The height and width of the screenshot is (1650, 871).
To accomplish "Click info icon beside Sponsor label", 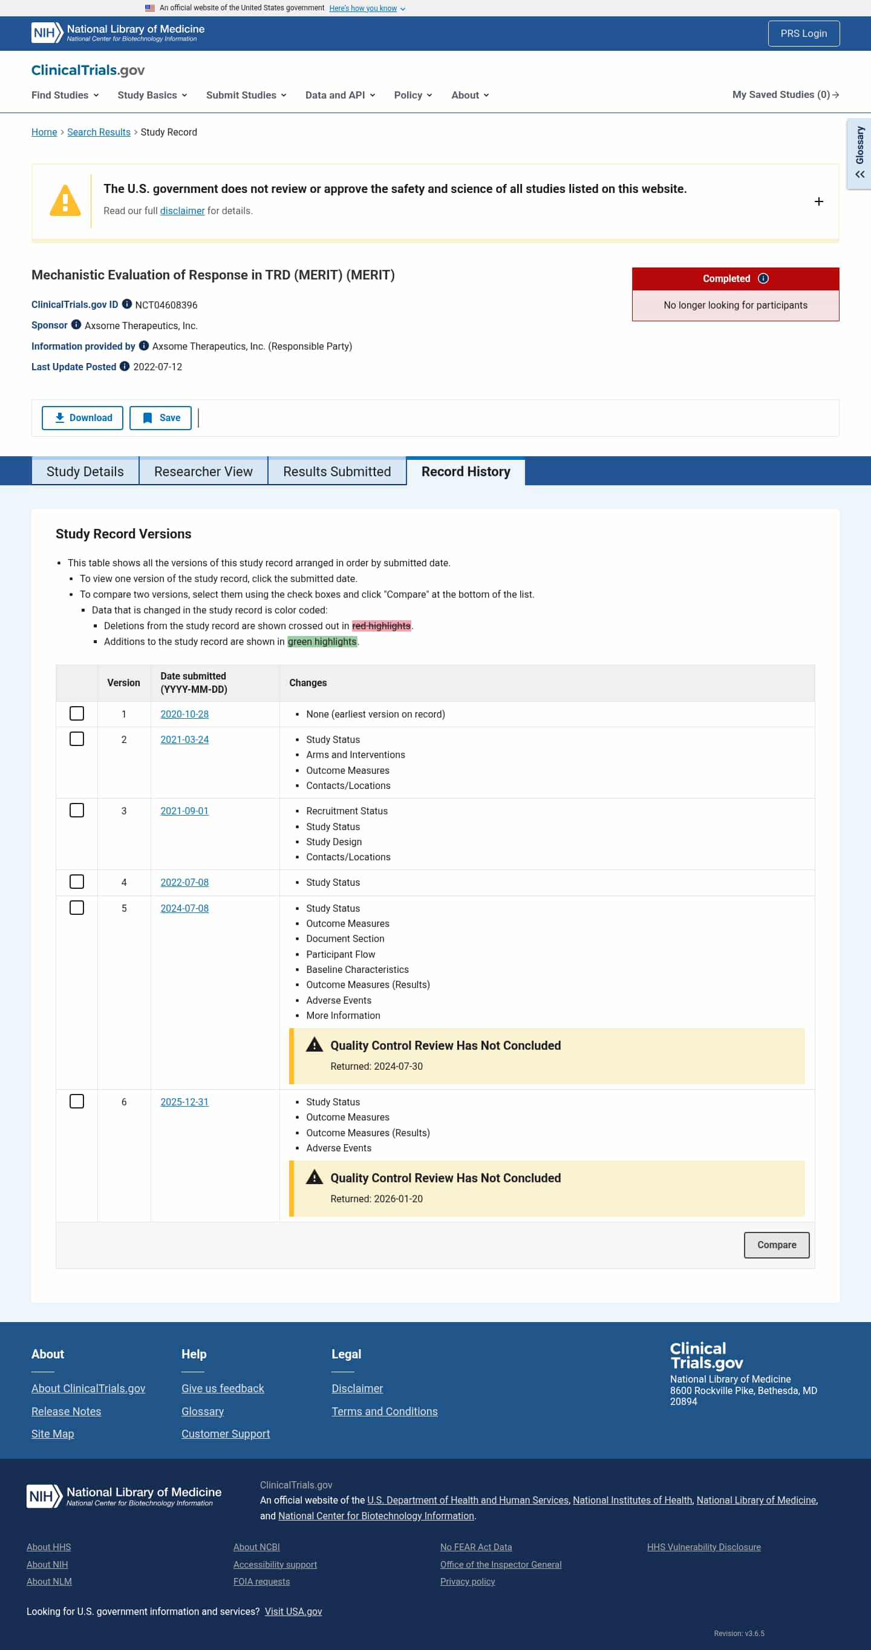I will [x=76, y=325].
